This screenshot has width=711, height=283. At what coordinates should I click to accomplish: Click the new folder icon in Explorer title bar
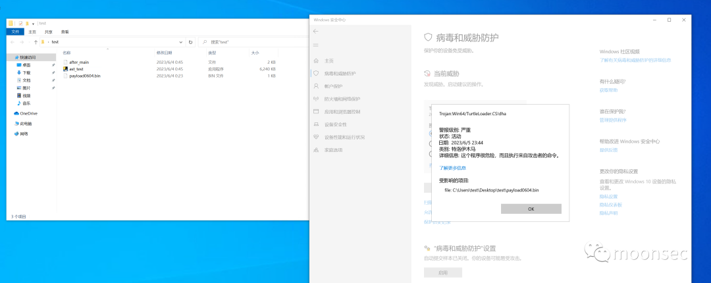pyautogui.click(x=27, y=23)
